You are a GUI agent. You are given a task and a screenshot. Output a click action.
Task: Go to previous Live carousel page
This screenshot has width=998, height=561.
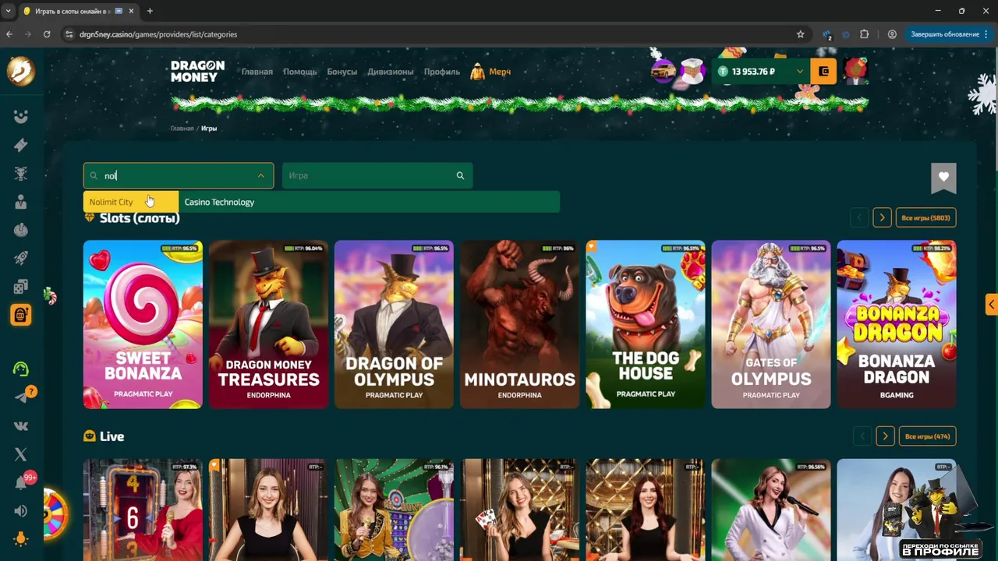point(862,436)
